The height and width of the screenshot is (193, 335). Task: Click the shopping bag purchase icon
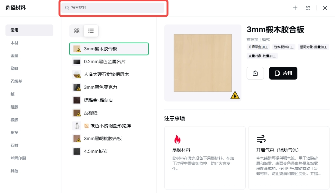pyautogui.click(x=255, y=73)
